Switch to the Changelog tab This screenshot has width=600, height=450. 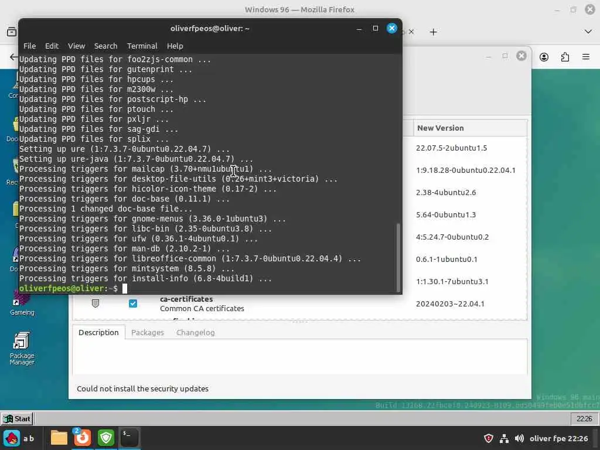click(x=196, y=333)
